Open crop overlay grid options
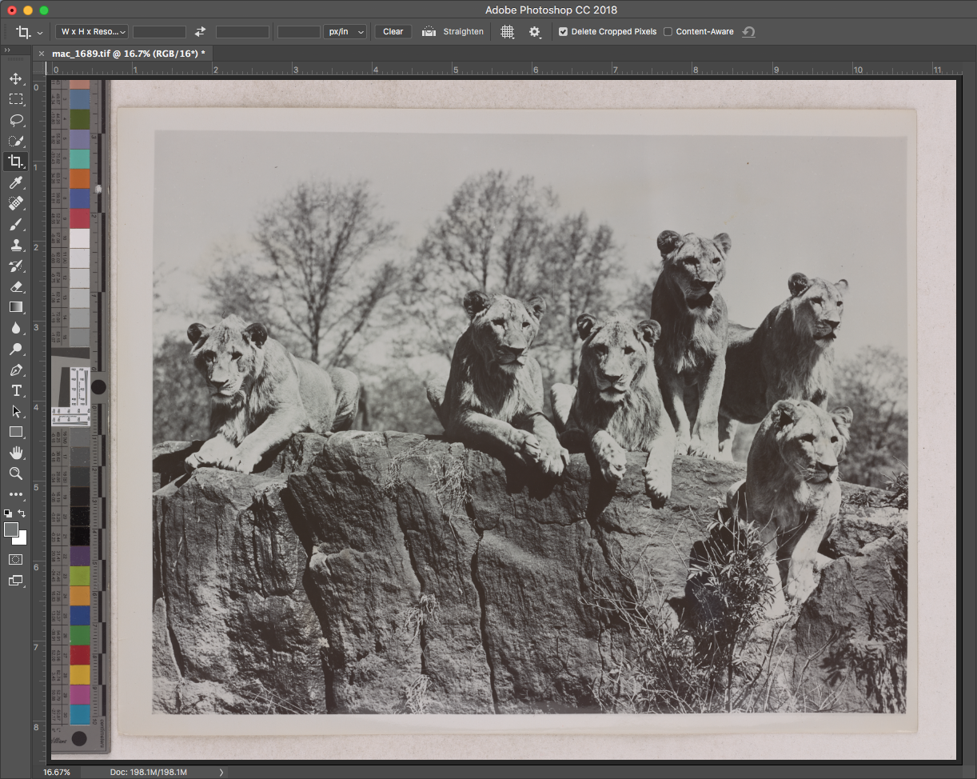This screenshot has width=977, height=779. [508, 32]
